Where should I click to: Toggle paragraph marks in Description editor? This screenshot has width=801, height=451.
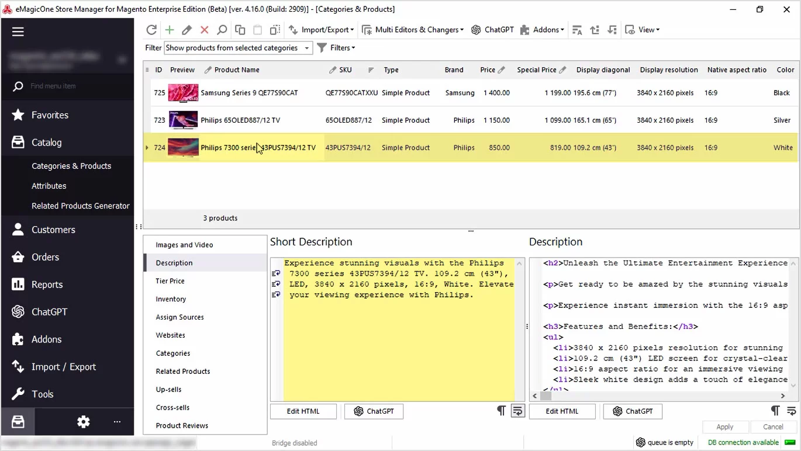coord(775,411)
